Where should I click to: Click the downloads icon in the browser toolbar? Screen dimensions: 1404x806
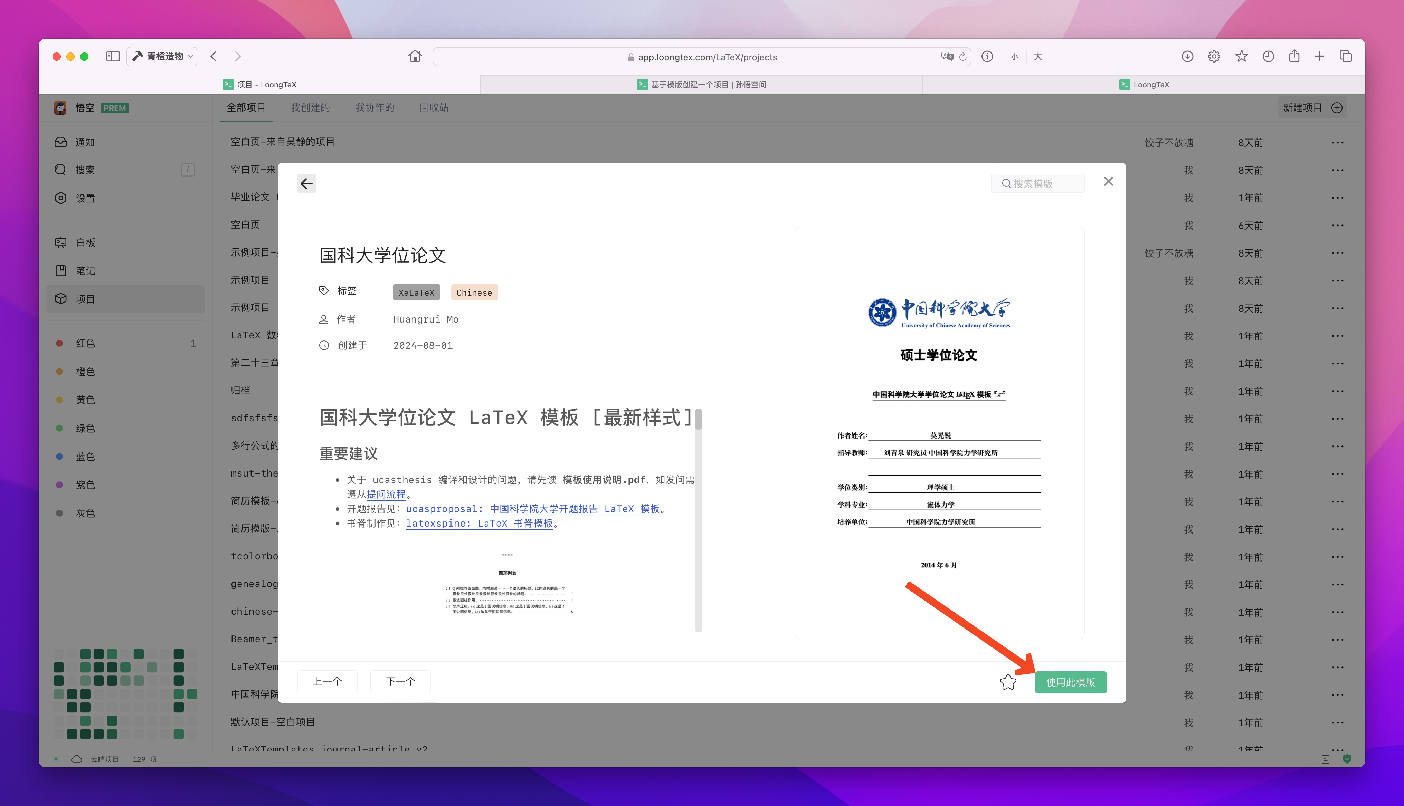1187,56
